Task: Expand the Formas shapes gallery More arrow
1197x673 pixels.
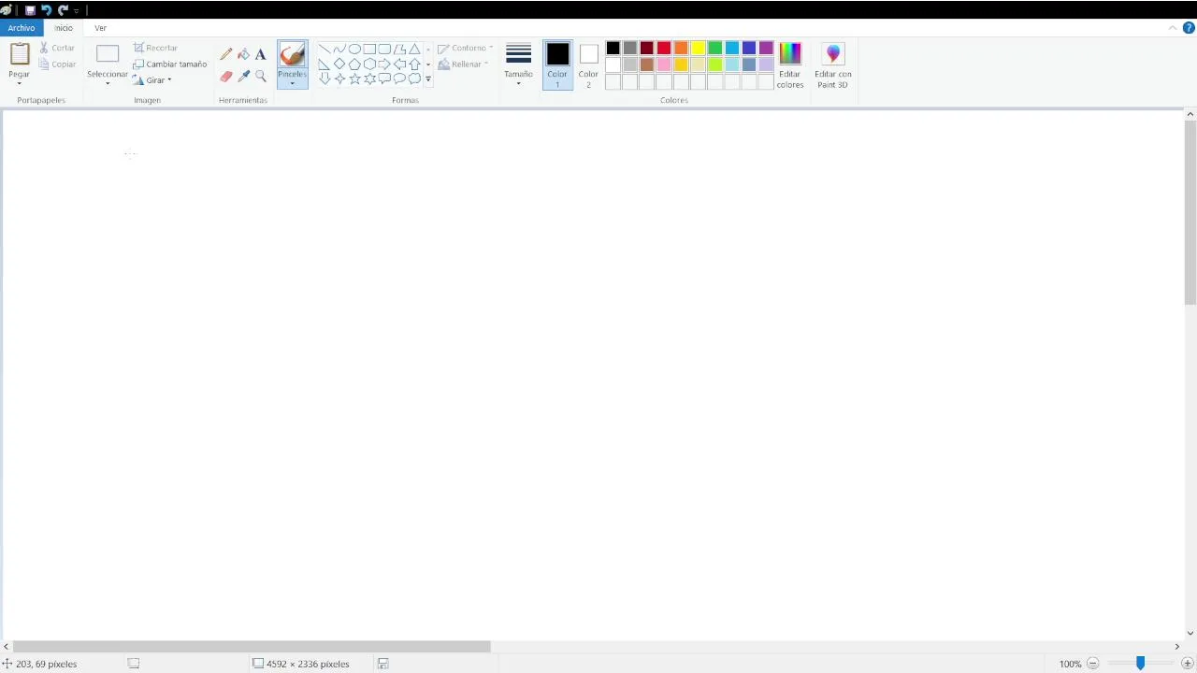Action: pos(428,79)
